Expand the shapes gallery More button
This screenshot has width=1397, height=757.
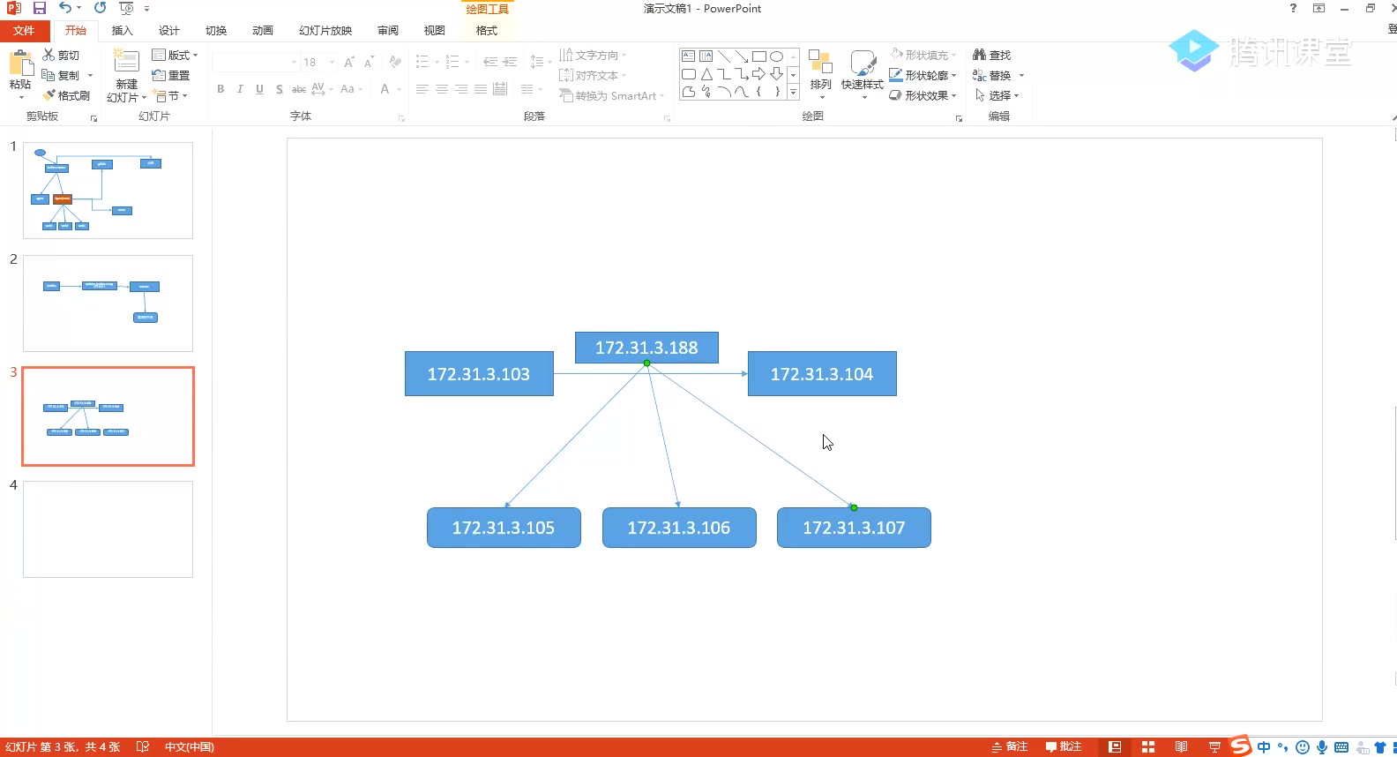(793, 92)
